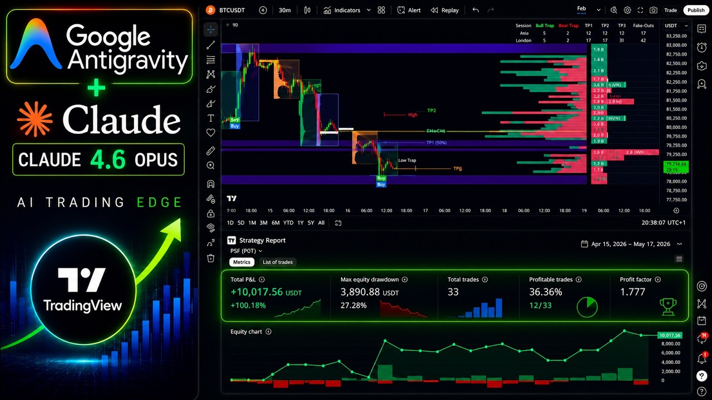The height and width of the screenshot is (400, 712).
Task: Click the 20:38:07 UTC+1 timezone
Action: point(664,223)
